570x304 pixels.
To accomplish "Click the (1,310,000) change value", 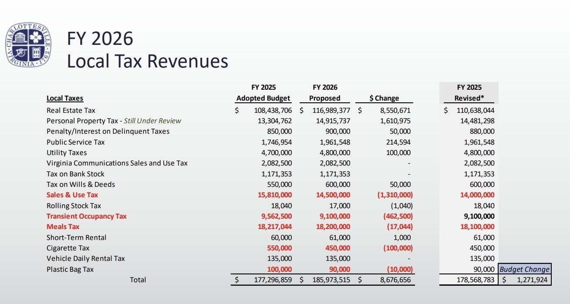I will pyautogui.click(x=395, y=195).
